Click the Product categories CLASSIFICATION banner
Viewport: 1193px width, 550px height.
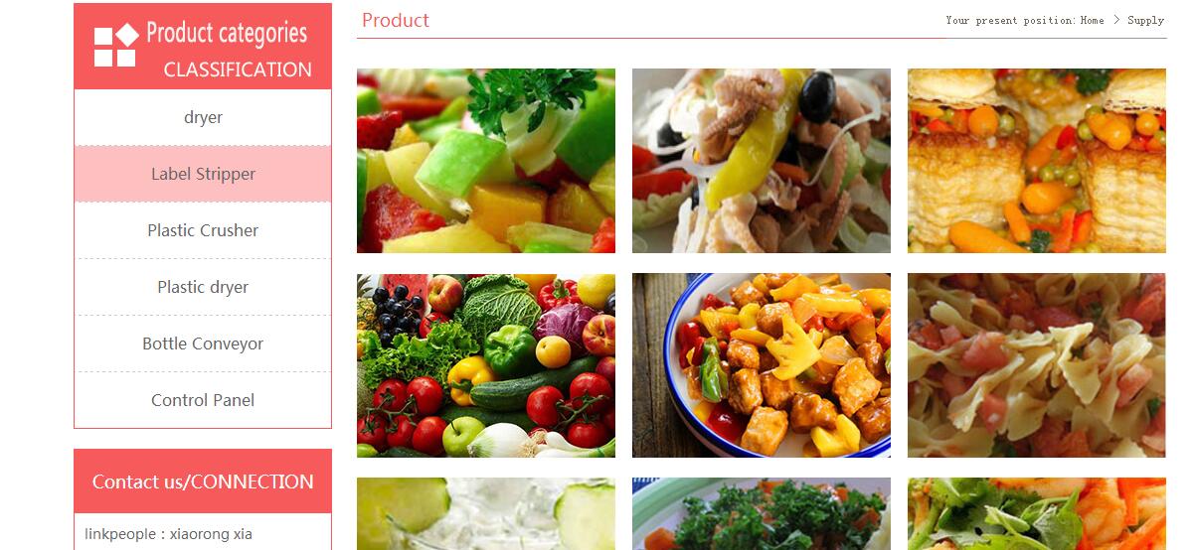pyautogui.click(x=203, y=47)
